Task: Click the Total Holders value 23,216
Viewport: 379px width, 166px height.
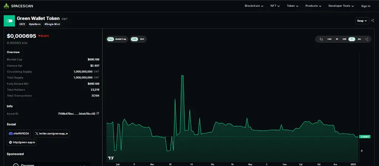Action: [x=95, y=90]
